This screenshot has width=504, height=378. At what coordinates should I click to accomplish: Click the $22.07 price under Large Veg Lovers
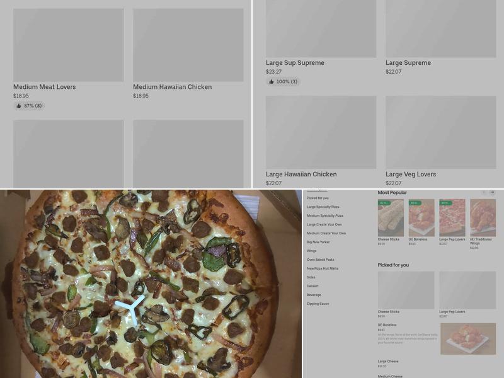point(393,183)
